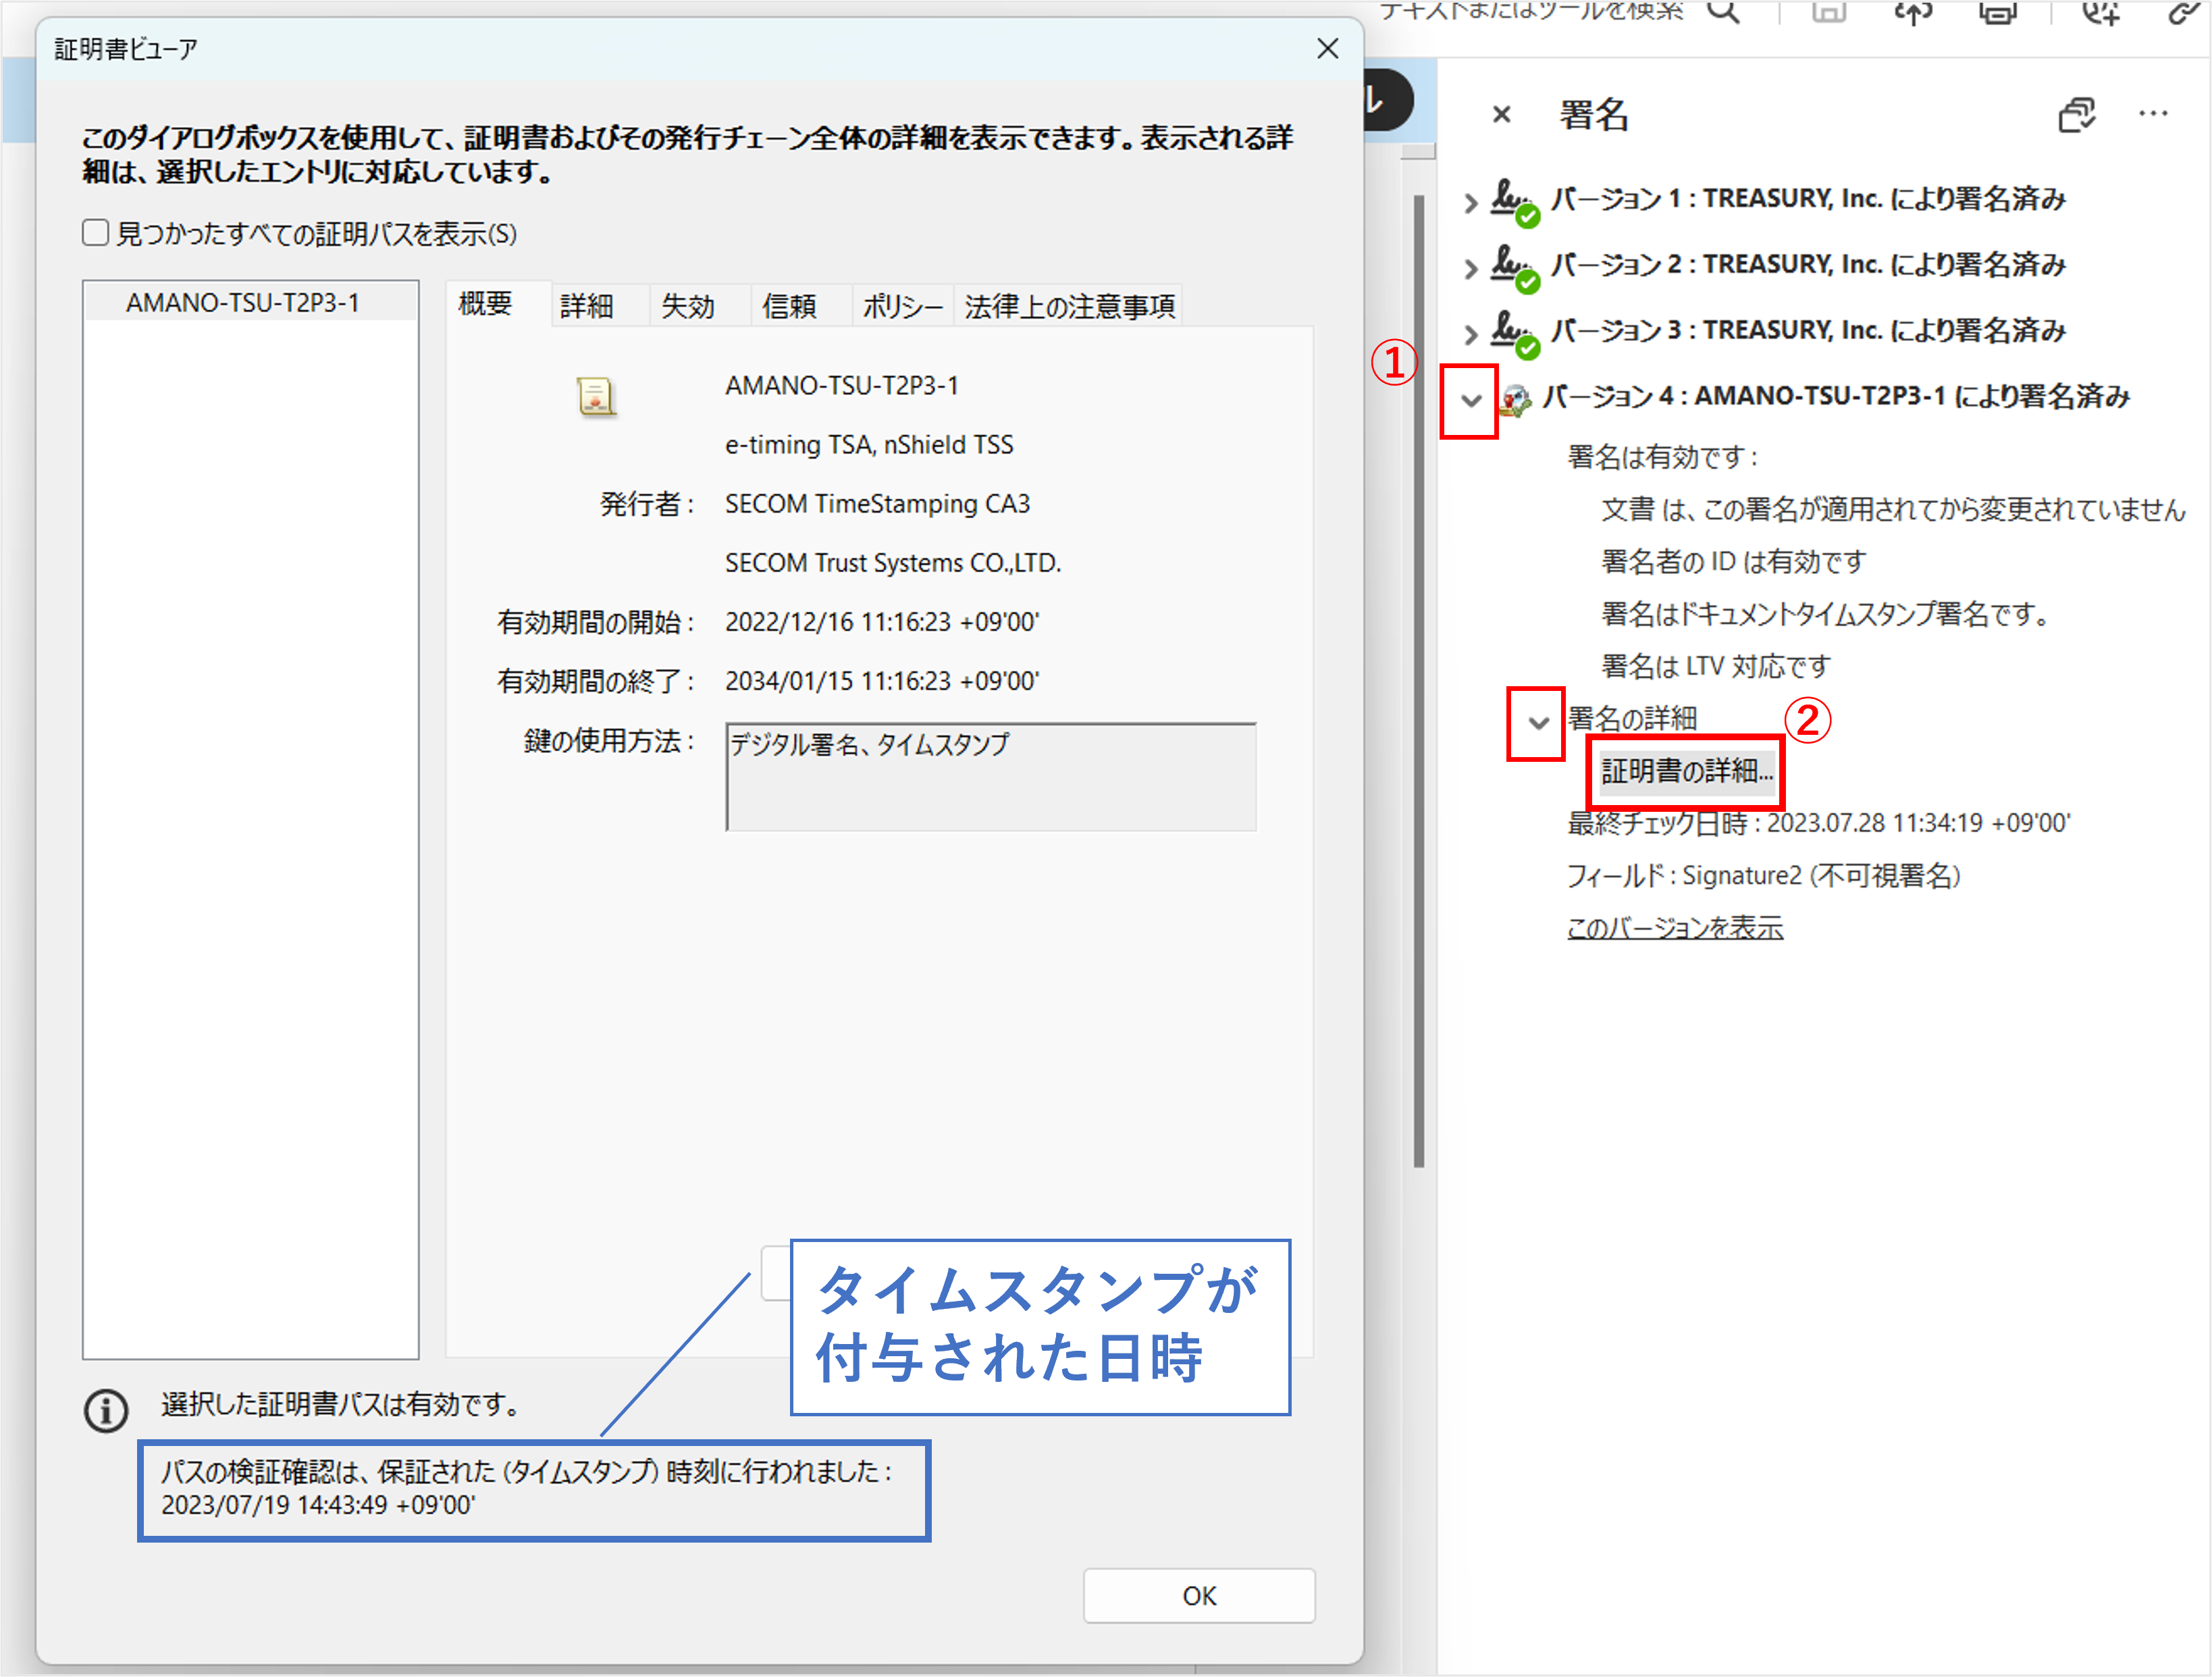Enable 見つかったすべての証明パスを表示 checkbox
The width and height of the screenshot is (2212, 1677).
(x=94, y=232)
